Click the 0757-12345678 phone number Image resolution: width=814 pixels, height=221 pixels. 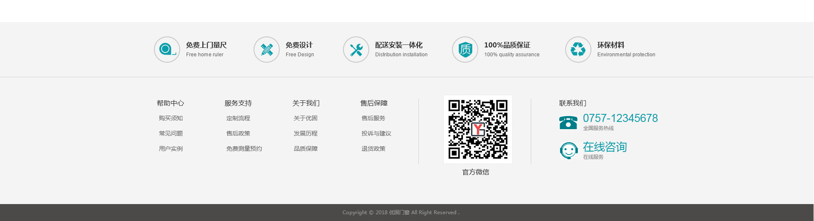tap(620, 118)
